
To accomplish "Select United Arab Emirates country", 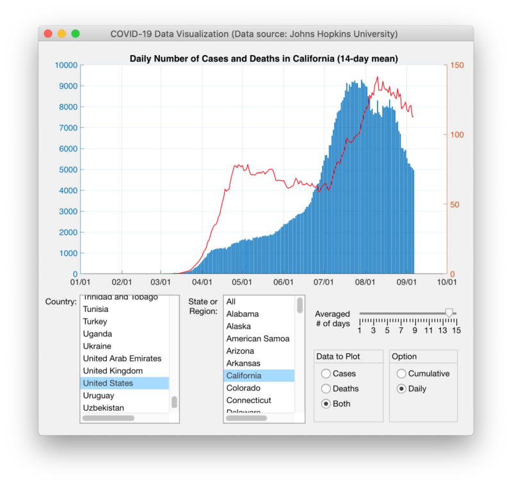I will (x=122, y=359).
